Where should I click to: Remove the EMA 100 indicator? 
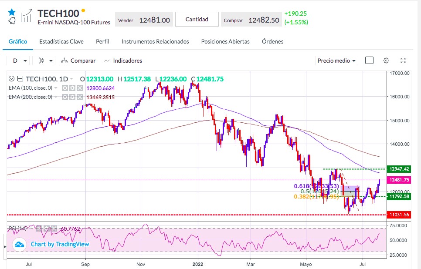pyautogui.click(x=79, y=88)
